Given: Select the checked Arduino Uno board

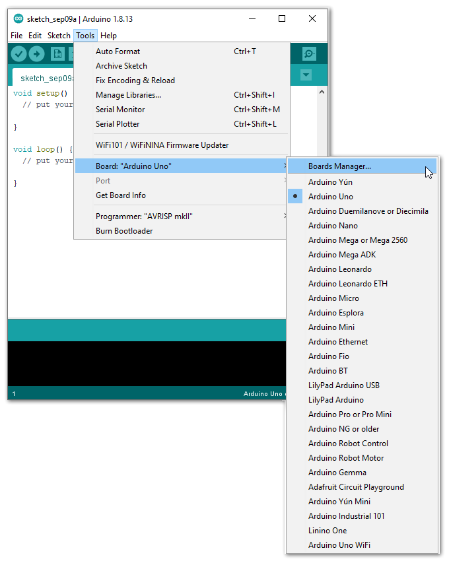Looking at the screenshot, I should click(362, 197).
